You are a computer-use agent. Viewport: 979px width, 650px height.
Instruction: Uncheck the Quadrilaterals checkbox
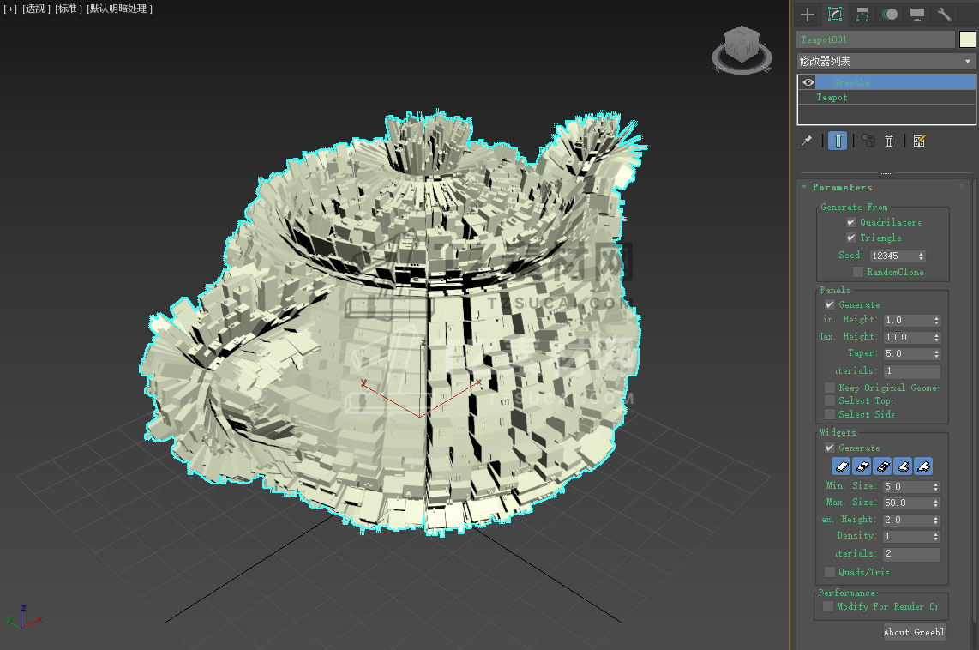(x=851, y=222)
